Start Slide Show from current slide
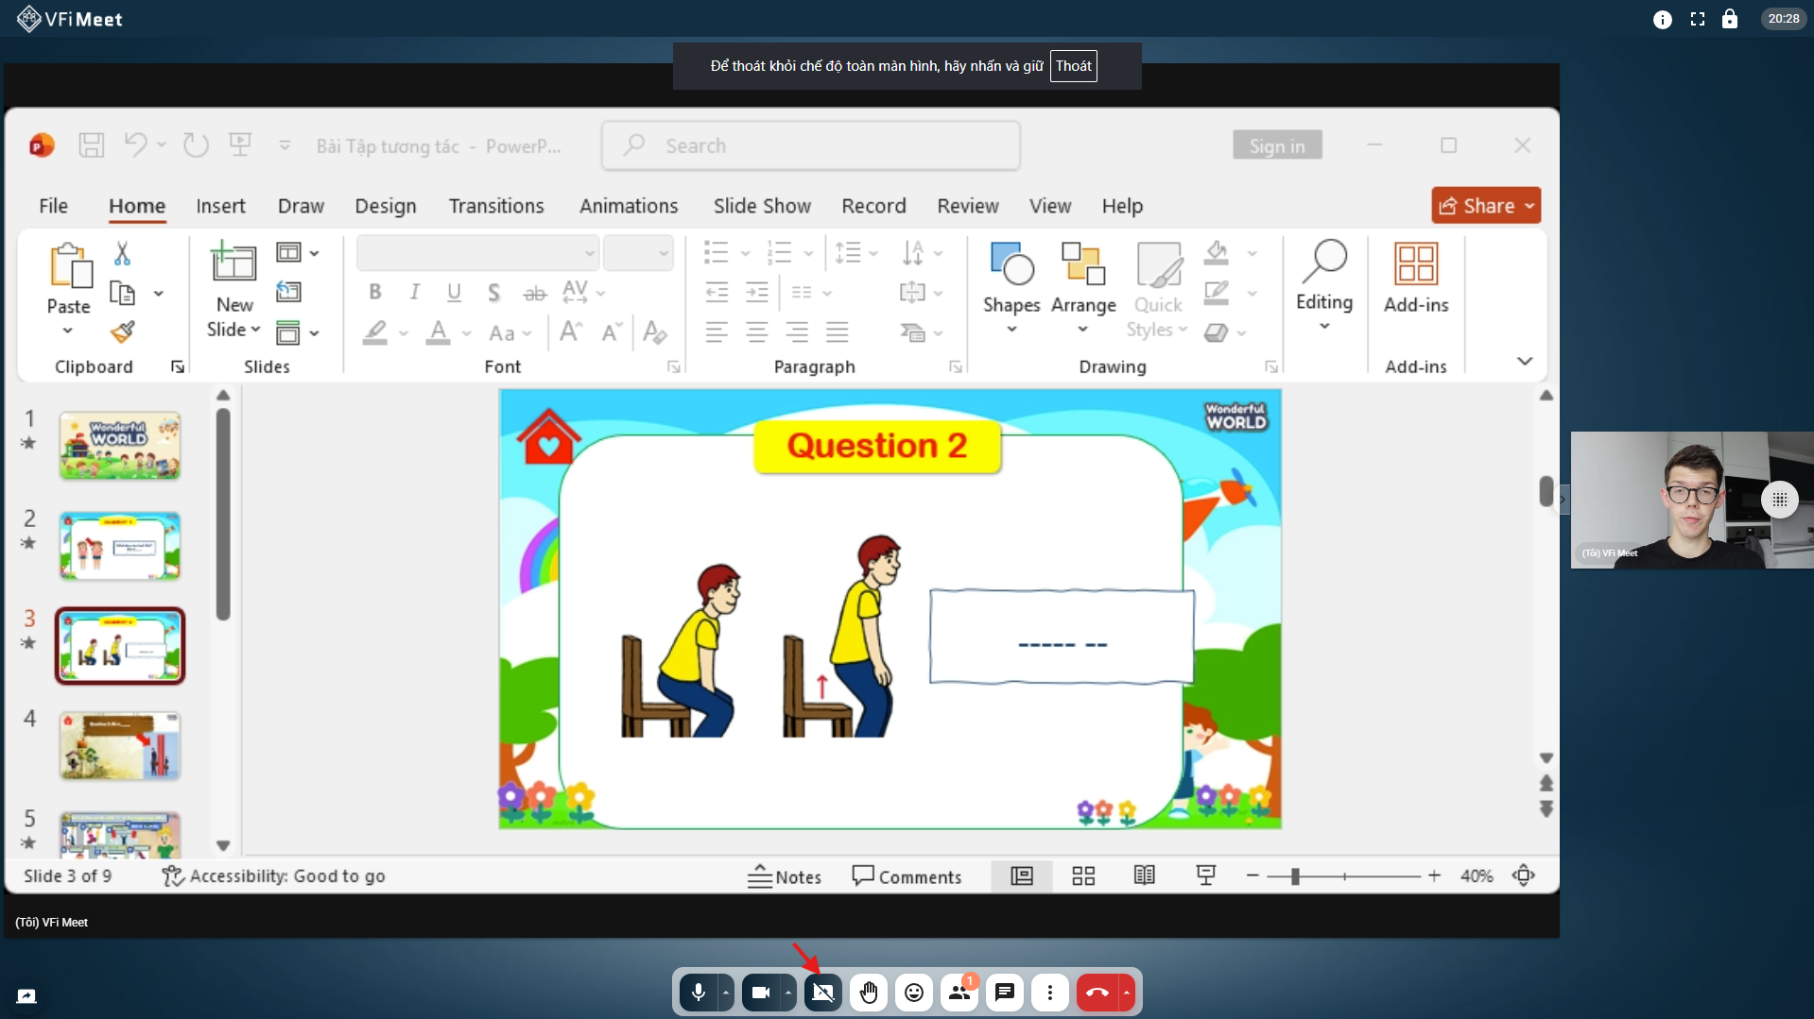The width and height of the screenshot is (1814, 1019). (x=1206, y=875)
